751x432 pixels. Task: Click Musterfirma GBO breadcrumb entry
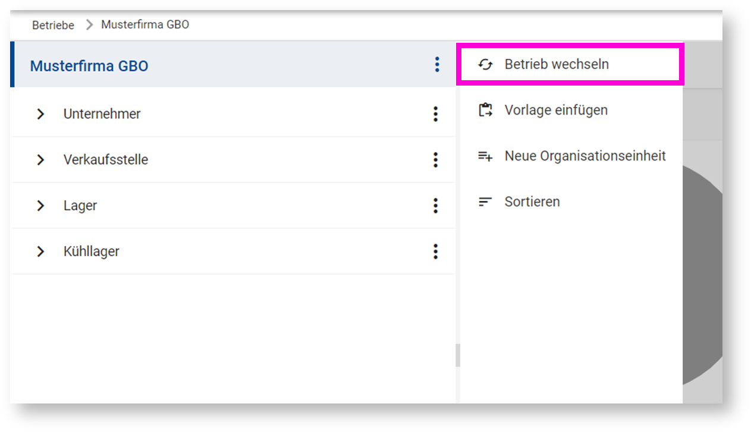pos(145,25)
